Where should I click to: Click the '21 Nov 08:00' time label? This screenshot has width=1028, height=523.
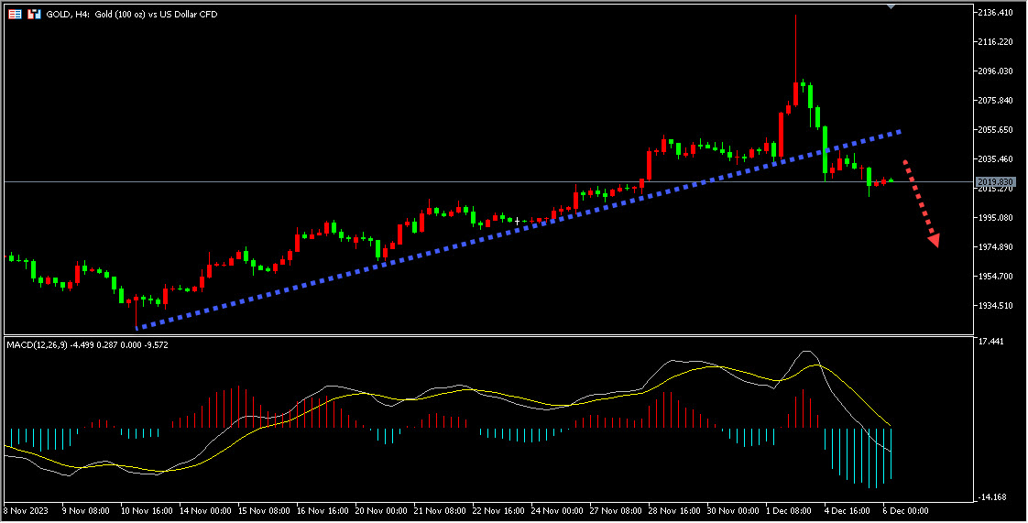(440, 510)
